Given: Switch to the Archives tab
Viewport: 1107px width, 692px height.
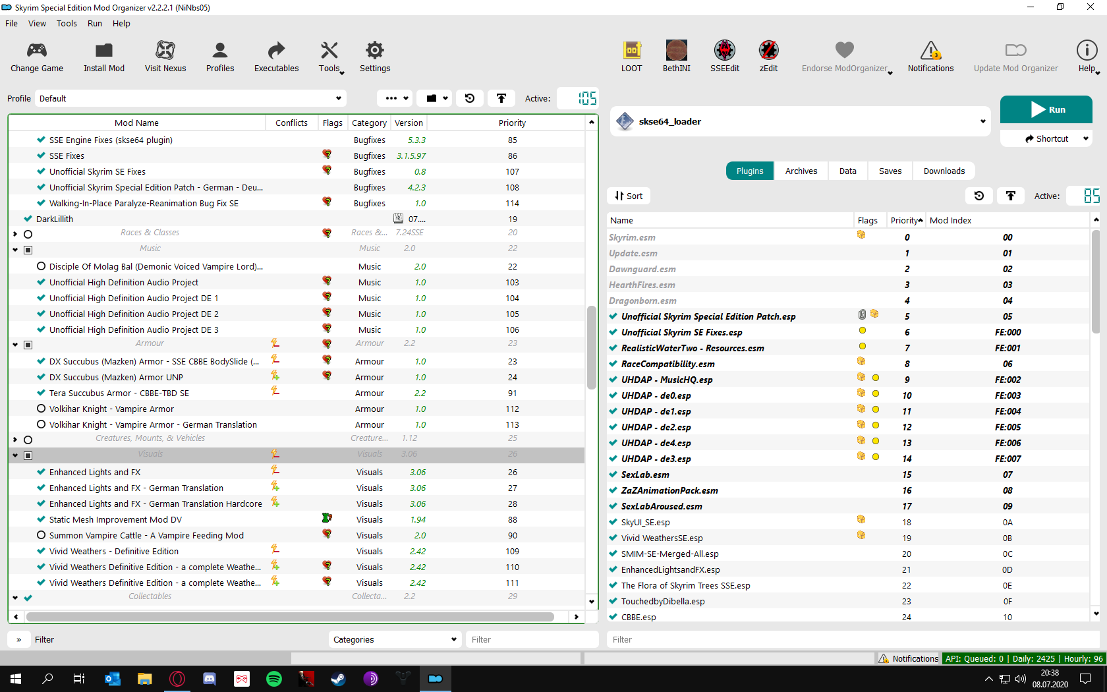Looking at the screenshot, I should 801,171.
